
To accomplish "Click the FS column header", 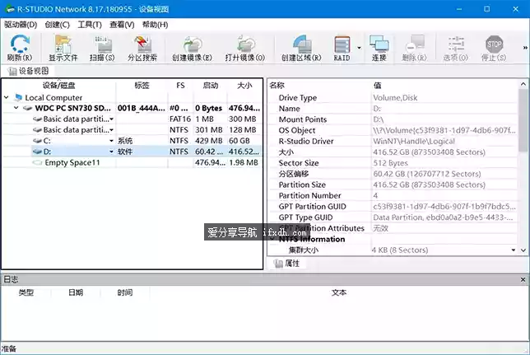I will click(180, 86).
